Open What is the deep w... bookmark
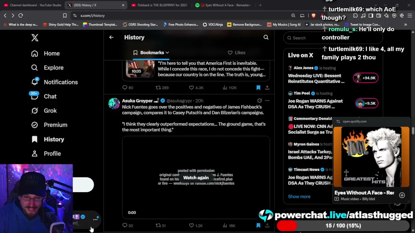The height and width of the screenshot is (233, 415). click(x=20, y=25)
